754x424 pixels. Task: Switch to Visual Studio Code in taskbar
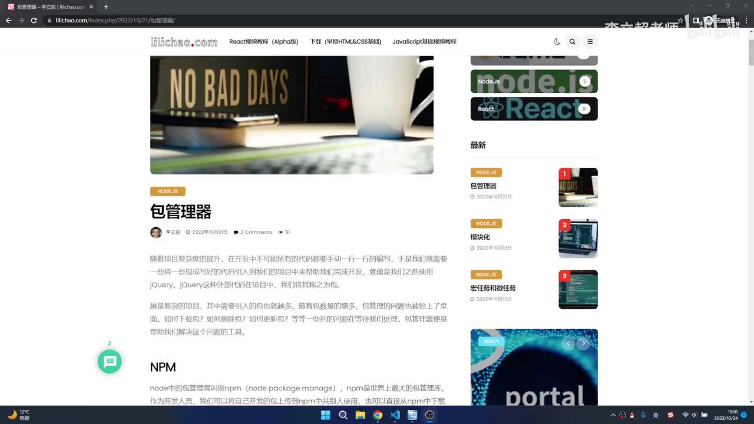(x=395, y=415)
